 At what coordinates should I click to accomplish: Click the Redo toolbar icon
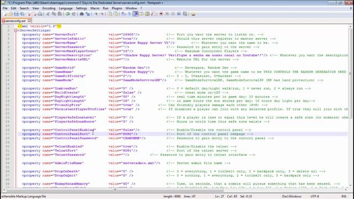click(74, 14)
